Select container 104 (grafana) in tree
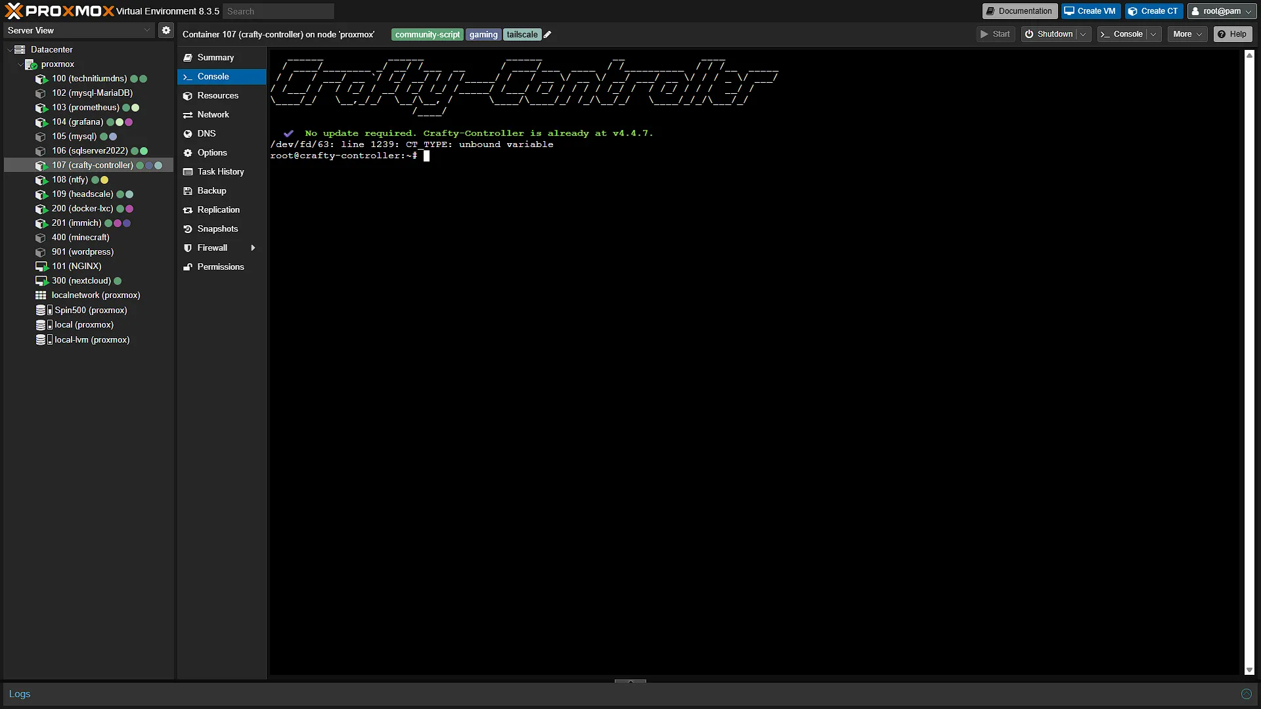Image resolution: width=1261 pixels, height=709 pixels. click(x=89, y=122)
